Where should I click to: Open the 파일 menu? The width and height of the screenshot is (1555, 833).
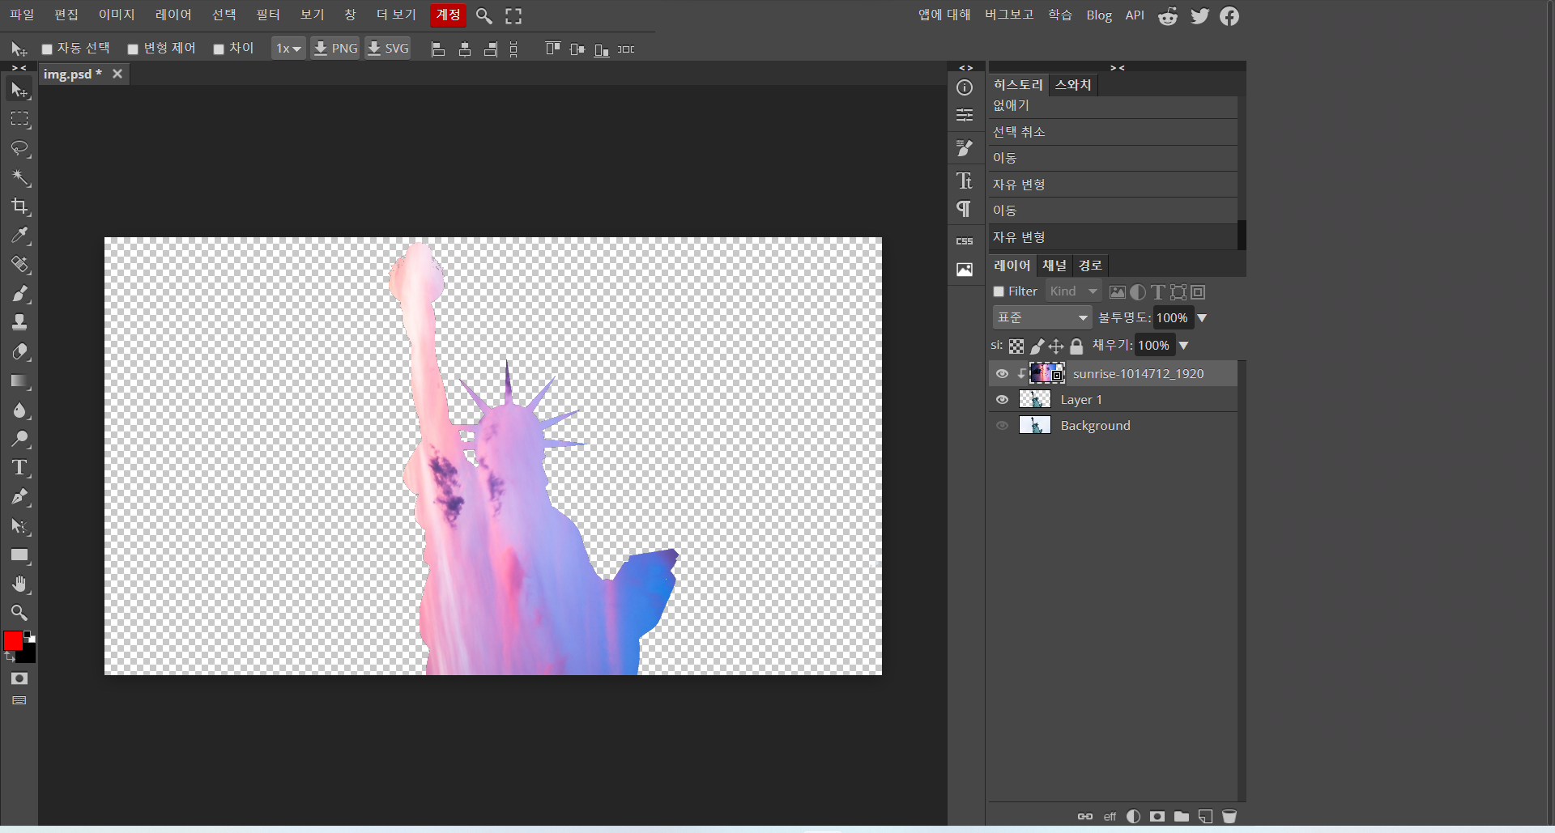(22, 15)
